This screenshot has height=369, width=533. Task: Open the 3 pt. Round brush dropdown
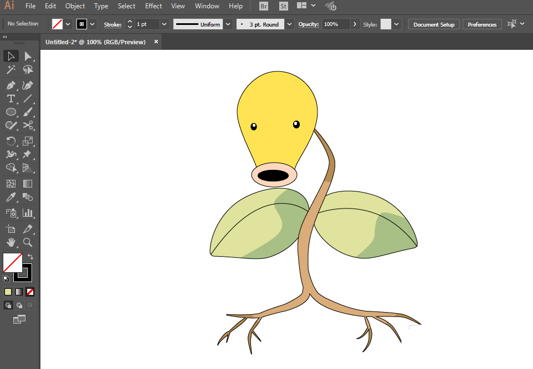coord(289,24)
